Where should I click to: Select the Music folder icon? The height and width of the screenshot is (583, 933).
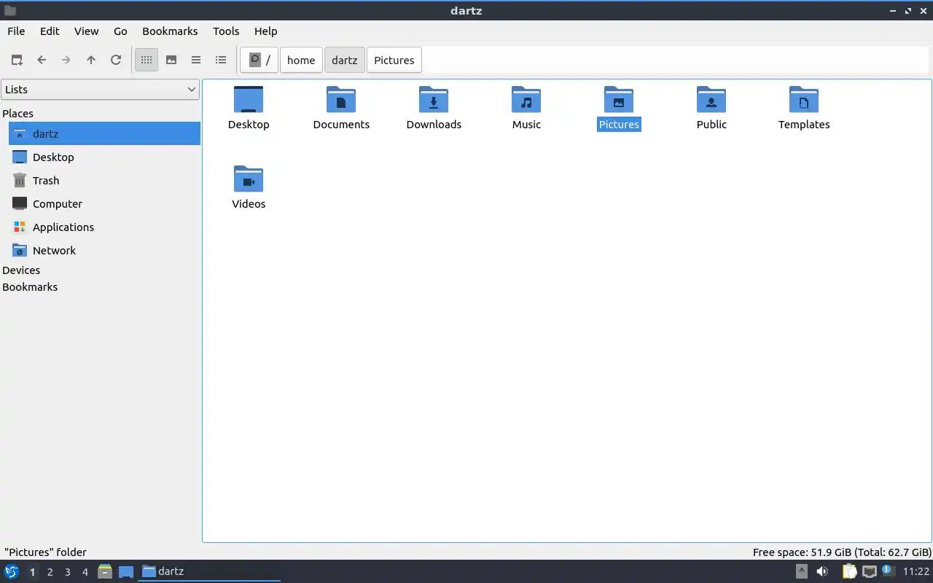pos(526,108)
